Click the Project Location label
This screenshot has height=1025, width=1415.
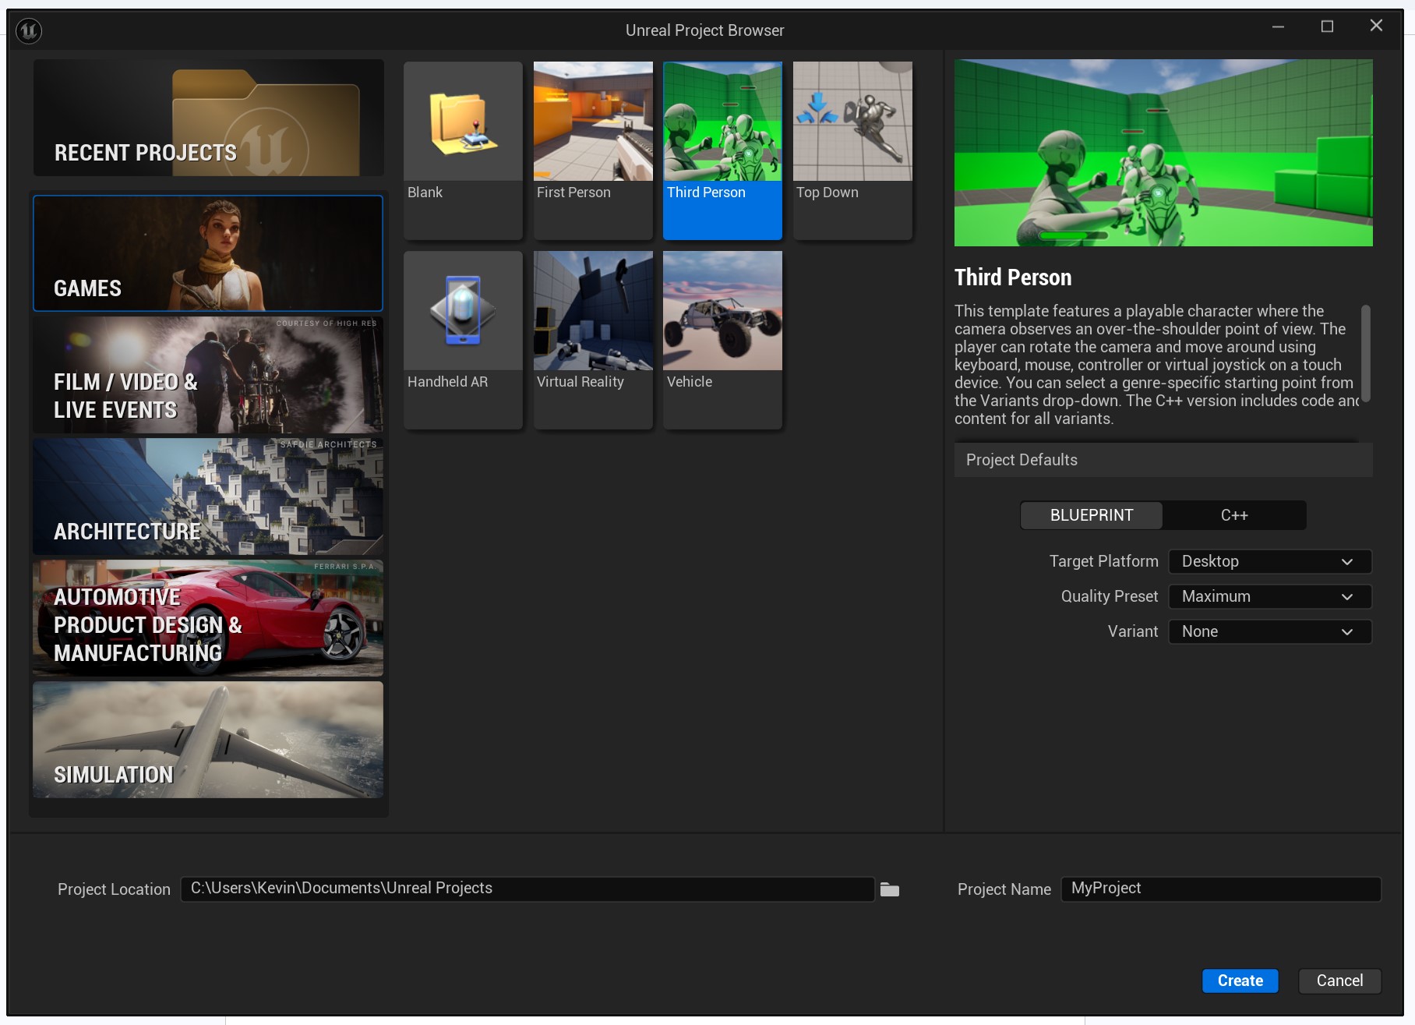click(114, 889)
